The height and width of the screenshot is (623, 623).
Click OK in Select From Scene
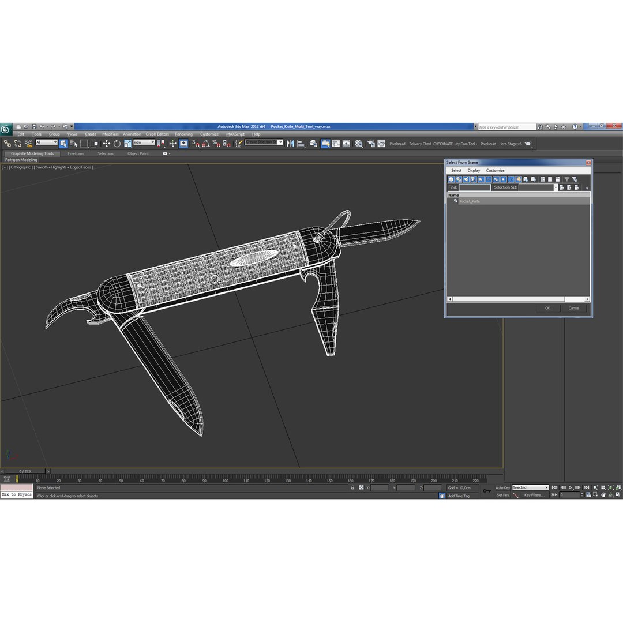[x=547, y=308]
